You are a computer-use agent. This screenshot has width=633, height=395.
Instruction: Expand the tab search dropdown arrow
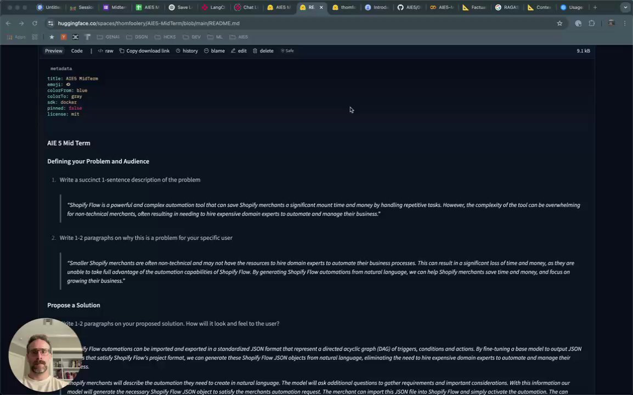[625, 7]
